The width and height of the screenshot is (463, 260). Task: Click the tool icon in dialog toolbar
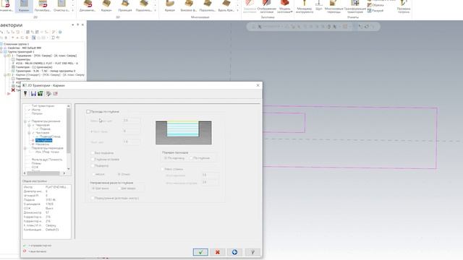(x=25, y=93)
